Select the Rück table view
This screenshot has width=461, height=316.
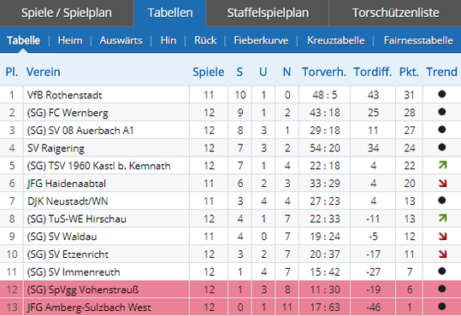click(x=205, y=40)
